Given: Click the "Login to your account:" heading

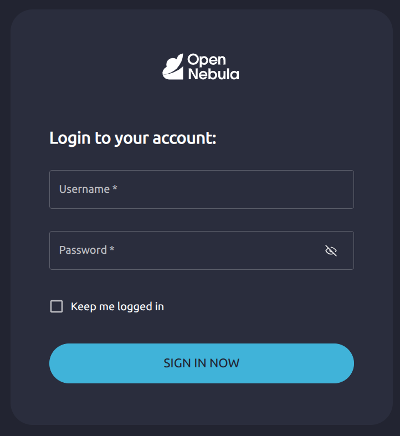Looking at the screenshot, I should pos(132,138).
